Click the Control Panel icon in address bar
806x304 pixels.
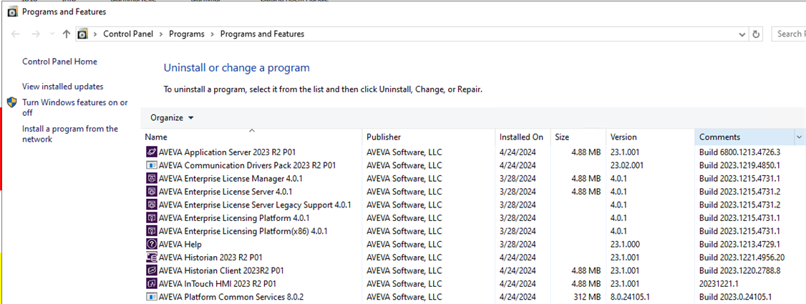coord(82,34)
